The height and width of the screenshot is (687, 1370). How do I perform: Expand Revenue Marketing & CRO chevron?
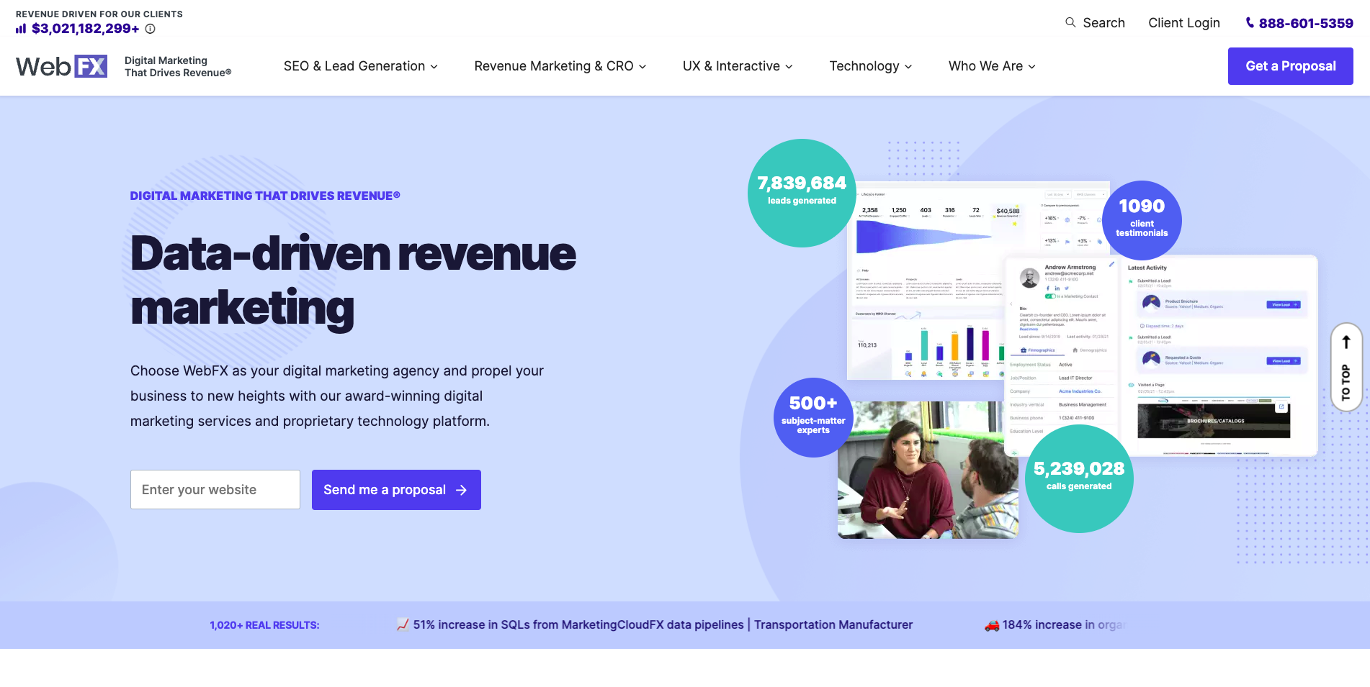(643, 67)
